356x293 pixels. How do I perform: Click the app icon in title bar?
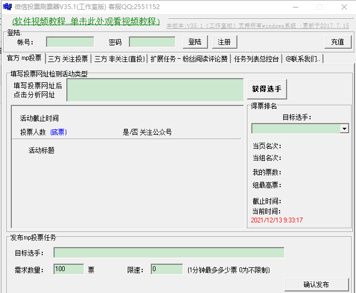[7, 7]
